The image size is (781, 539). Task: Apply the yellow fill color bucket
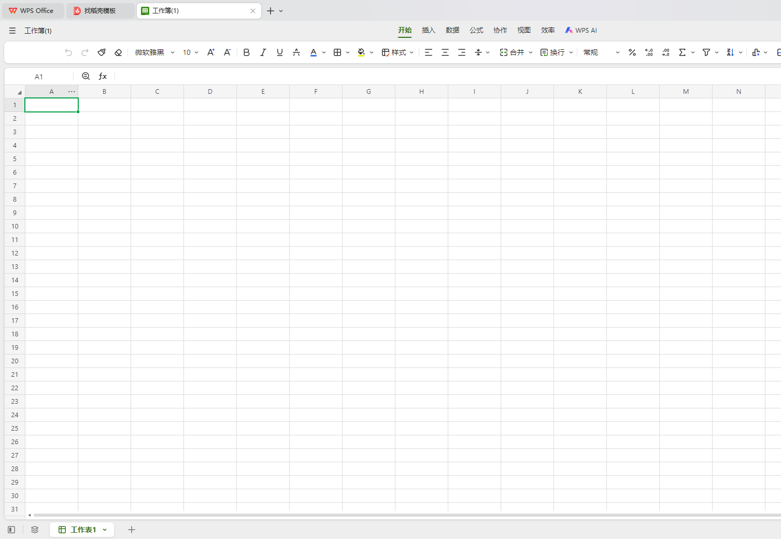361,52
